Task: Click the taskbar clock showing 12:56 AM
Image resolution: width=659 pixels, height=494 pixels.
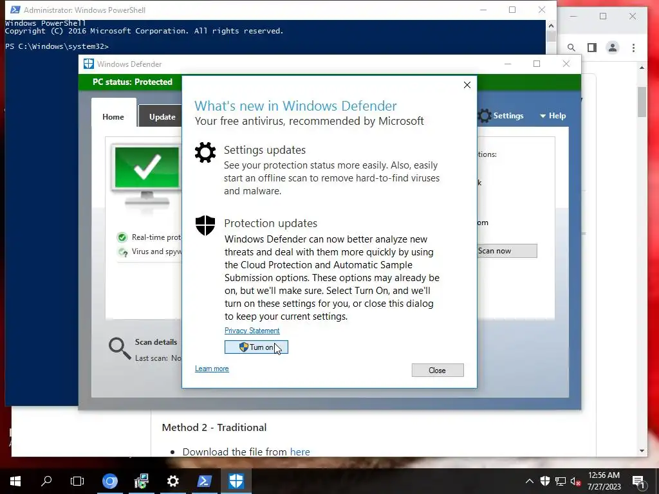Action: point(604,475)
